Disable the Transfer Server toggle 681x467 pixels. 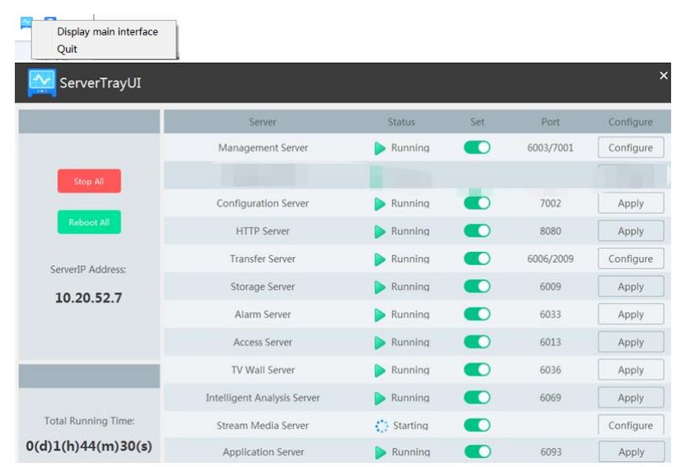coord(477,259)
